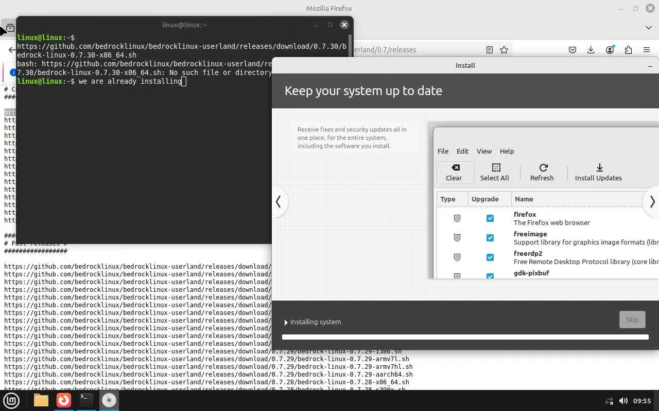The image size is (659, 411).
Task: Close the Mozilla Firefox window
Action: pos(650,8)
